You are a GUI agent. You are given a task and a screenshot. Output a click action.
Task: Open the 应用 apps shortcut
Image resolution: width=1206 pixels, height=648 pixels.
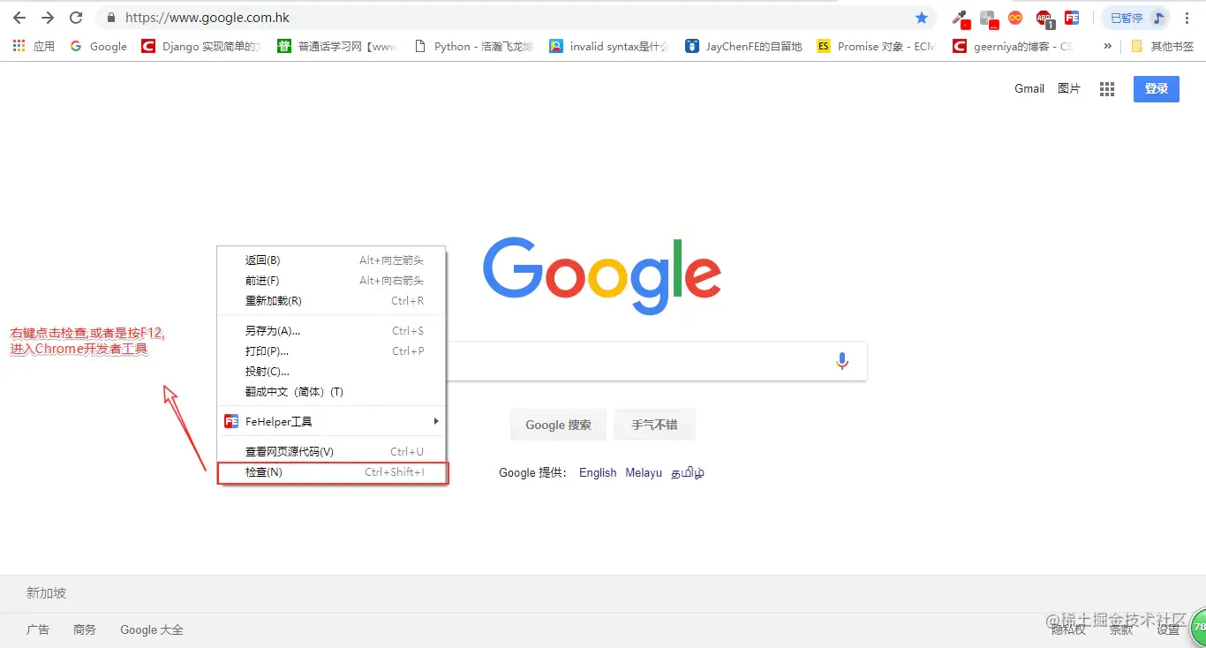(x=34, y=46)
